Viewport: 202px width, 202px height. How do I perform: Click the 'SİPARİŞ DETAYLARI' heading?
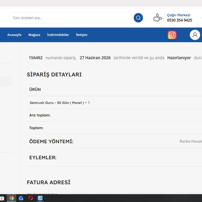(x=54, y=75)
